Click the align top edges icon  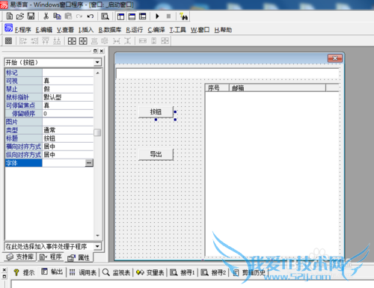pyautogui.click(x=46, y=40)
